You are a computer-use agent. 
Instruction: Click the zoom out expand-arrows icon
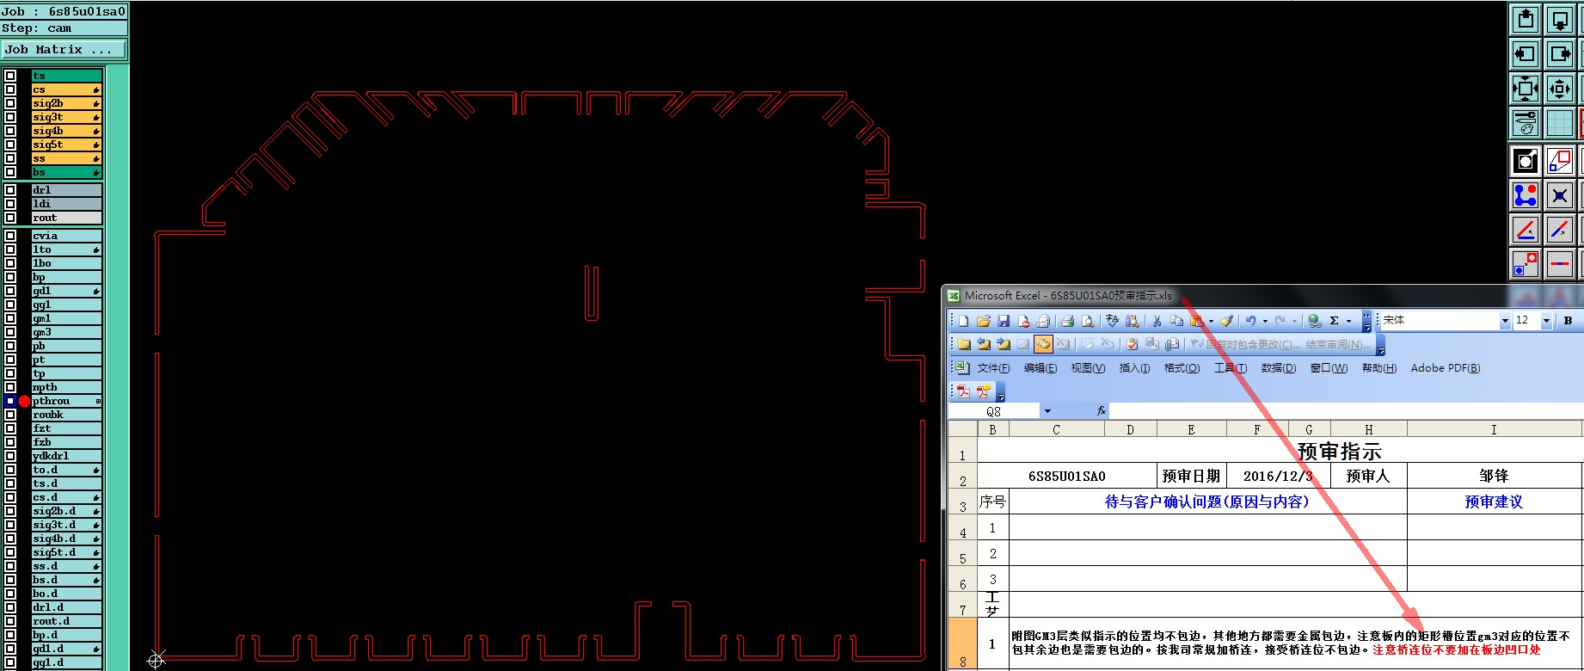[1526, 88]
